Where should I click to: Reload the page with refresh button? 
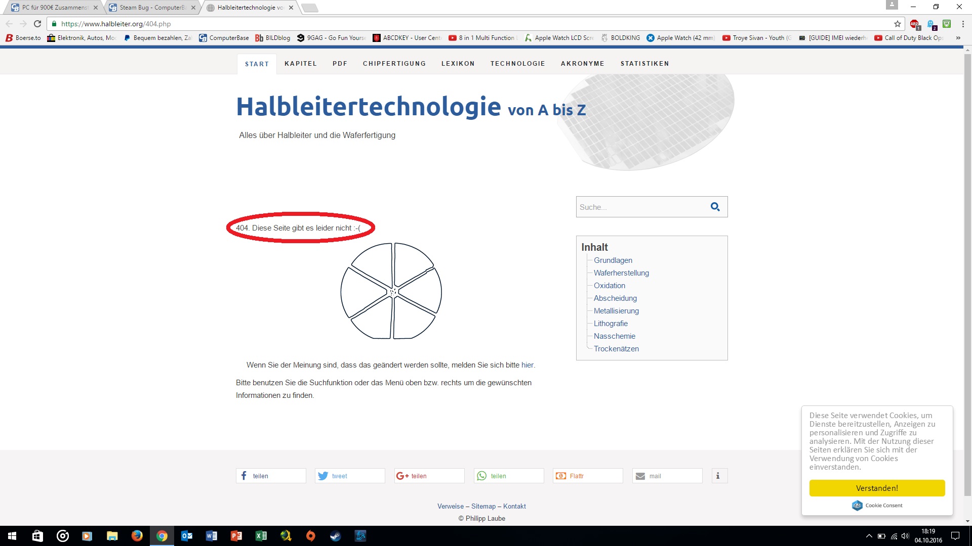point(37,24)
